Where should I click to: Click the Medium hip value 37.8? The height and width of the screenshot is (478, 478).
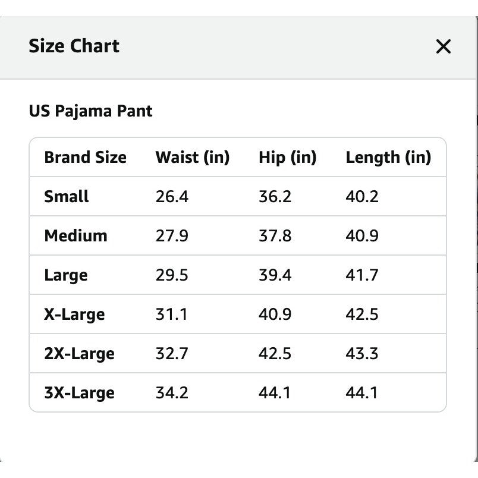click(x=275, y=235)
